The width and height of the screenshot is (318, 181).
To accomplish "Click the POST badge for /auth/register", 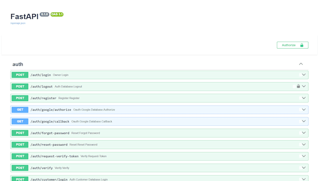I will tap(20, 98).
